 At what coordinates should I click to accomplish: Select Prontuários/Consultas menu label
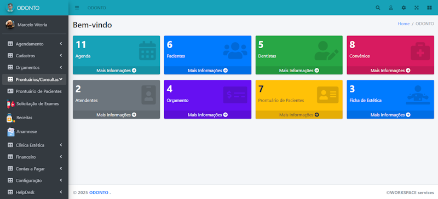37,79
